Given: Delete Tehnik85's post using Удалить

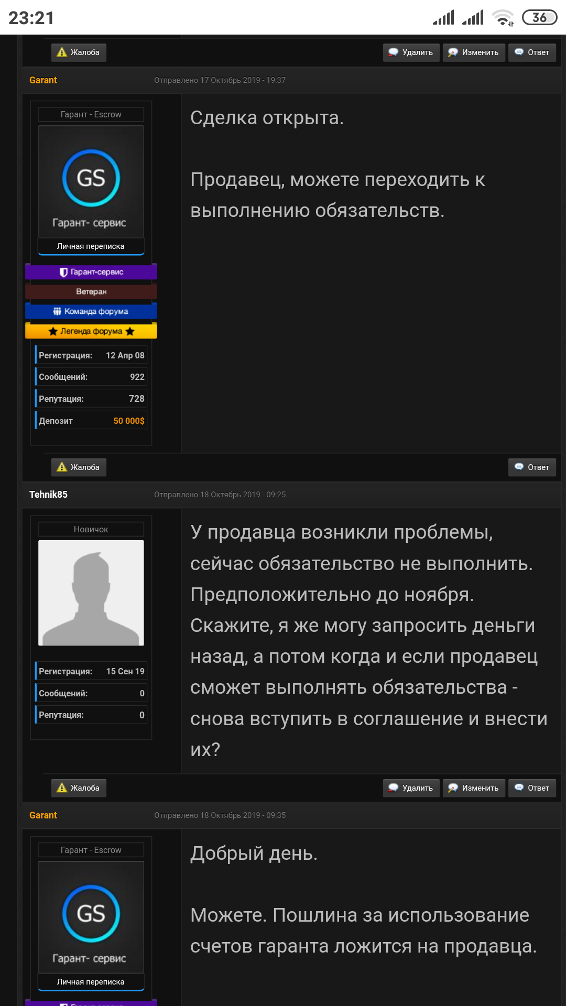Looking at the screenshot, I should coord(411,788).
